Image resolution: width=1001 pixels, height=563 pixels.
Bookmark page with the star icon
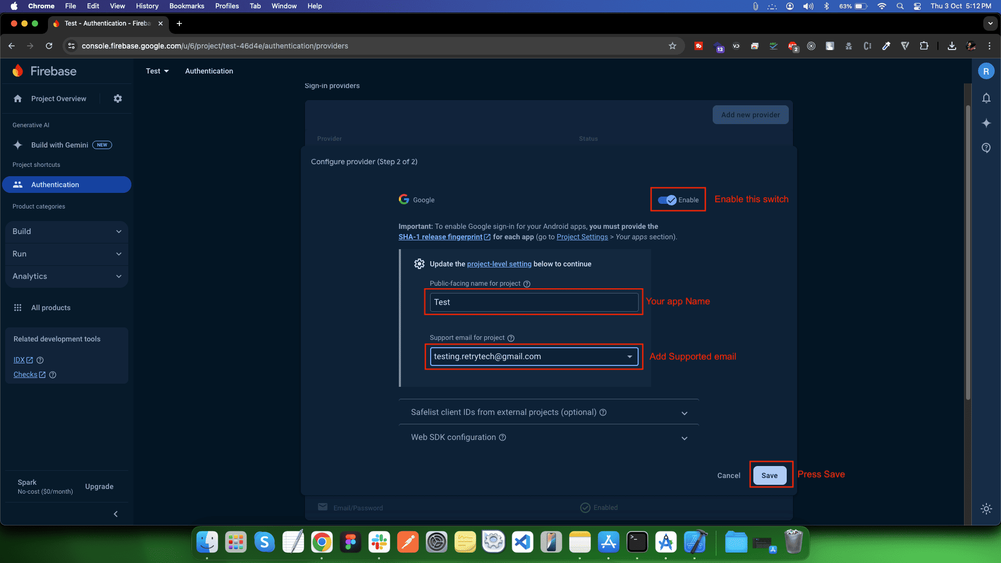point(673,46)
